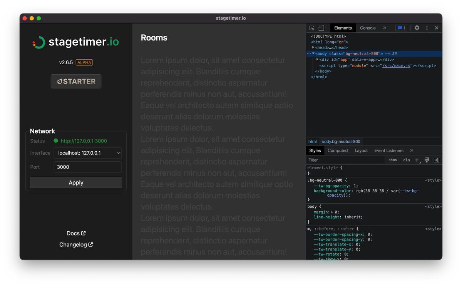Toggle the device toolbar icon
462x286 pixels.
click(321, 28)
